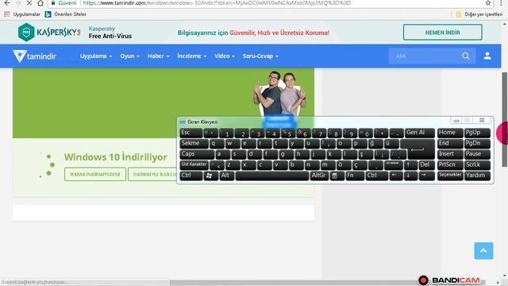This screenshot has width=508, height=286.
Task: Minimize the Ekran Klavyesi window
Action: [x=456, y=121]
